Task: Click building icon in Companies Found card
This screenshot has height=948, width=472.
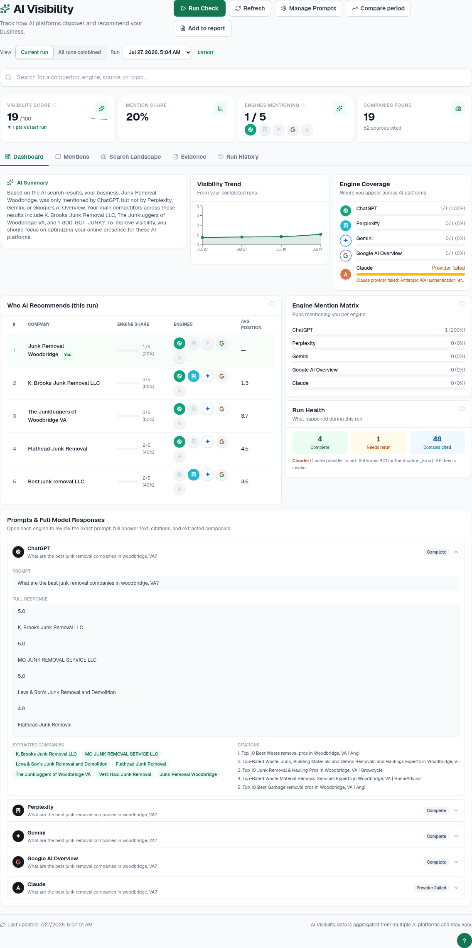Action: tap(458, 108)
